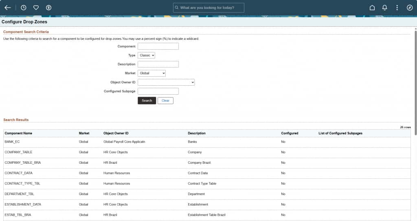The width and height of the screenshot is (417, 221).
Task: Click the Component Search Criteria heading
Action: pos(26,32)
